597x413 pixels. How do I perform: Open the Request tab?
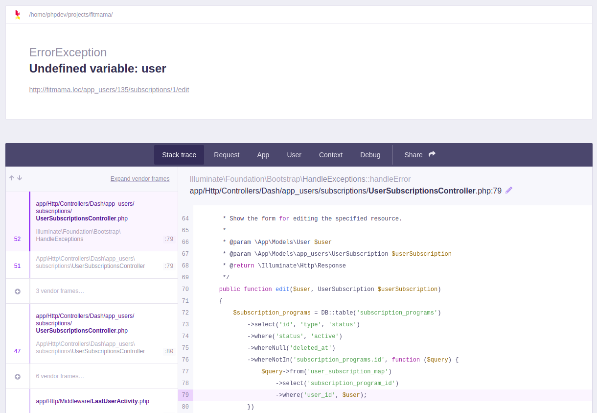tap(227, 155)
